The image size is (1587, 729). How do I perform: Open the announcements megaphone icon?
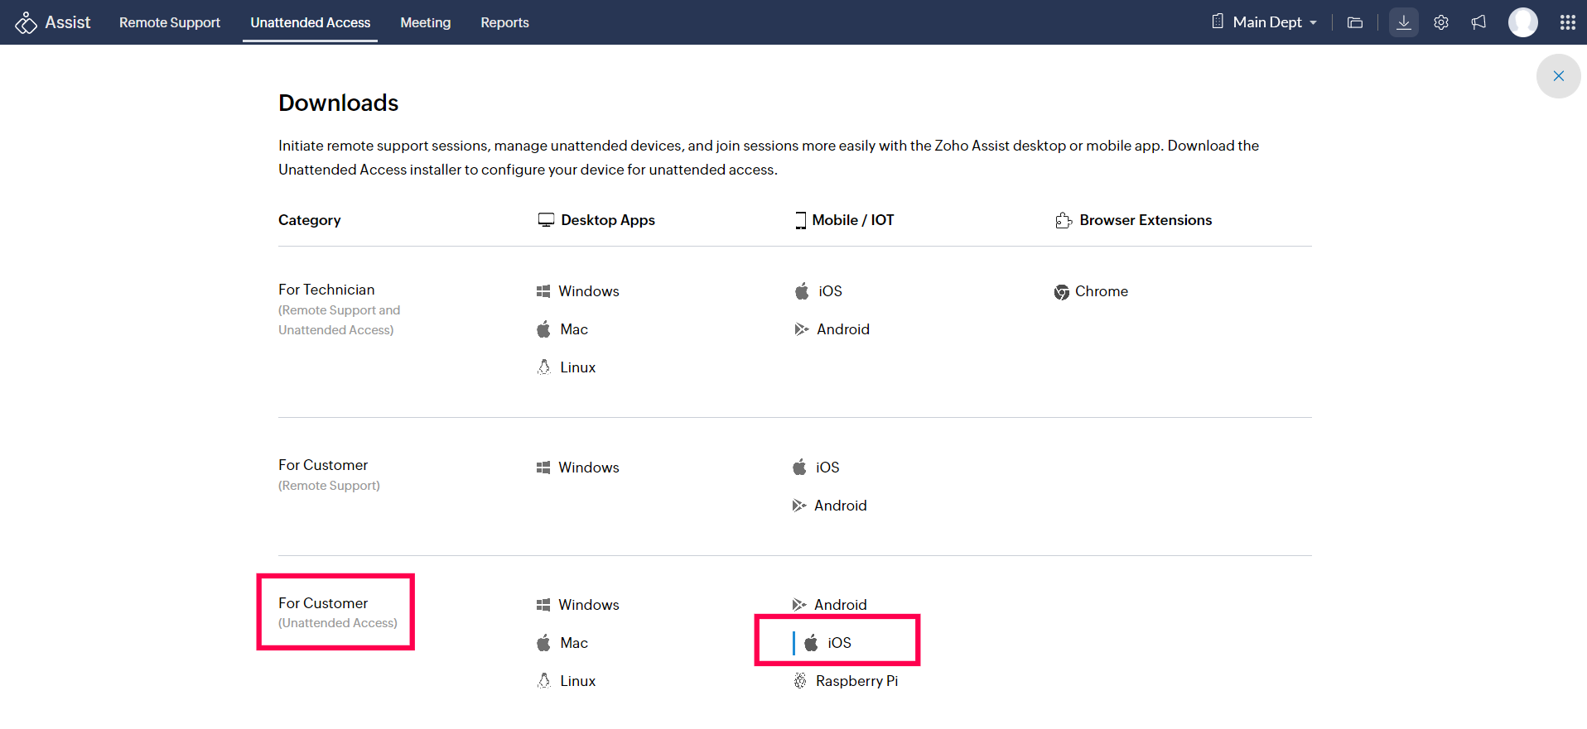[x=1478, y=22]
